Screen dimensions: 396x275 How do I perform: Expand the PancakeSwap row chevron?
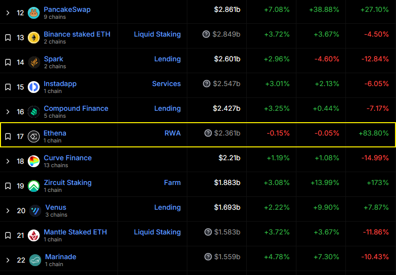(x=8, y=13)
